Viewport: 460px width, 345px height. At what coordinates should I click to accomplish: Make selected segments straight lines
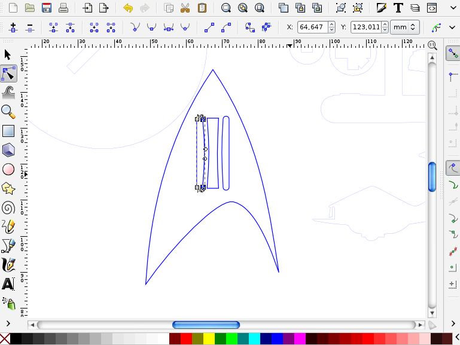pyautogui.click(x=209, y=28)
